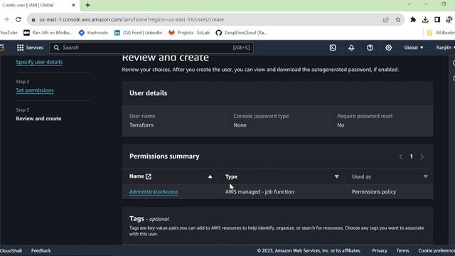Open notifications bell icon

(x=351, y=48)
